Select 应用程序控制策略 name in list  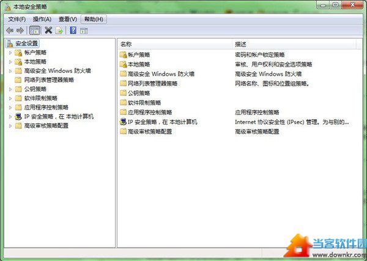(x=150, y=112)
